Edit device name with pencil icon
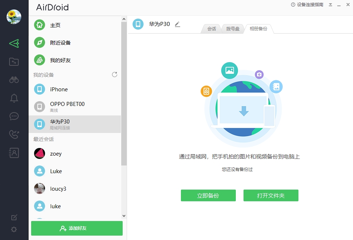Image resolution: width=353 pixels, height=240 pixels. point(177,24)
